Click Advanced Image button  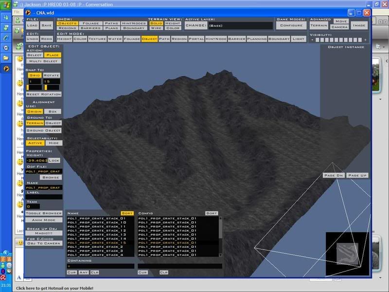(x=359, y=25)
